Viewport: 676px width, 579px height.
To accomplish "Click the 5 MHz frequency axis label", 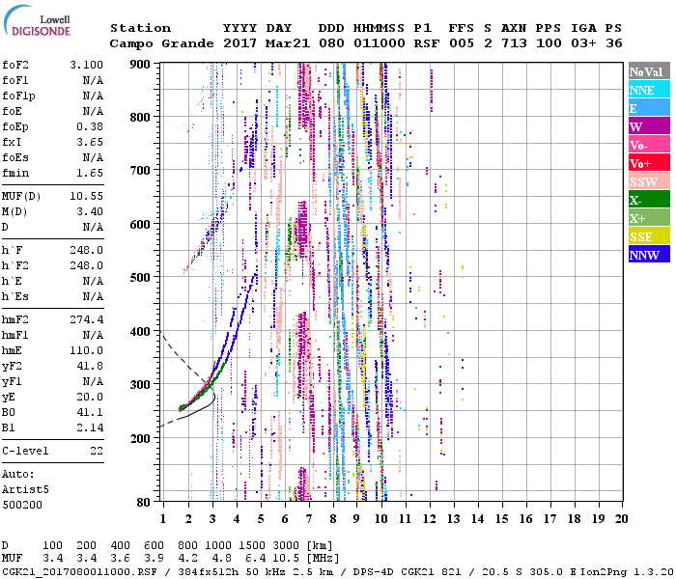I will click(x=261, y=519).
